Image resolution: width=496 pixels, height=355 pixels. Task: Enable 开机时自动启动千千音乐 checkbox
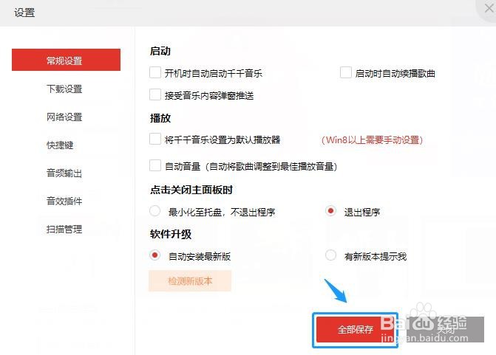pos(155,72)
